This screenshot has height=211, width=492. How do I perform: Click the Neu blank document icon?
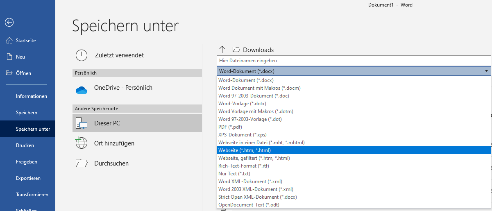[9, 57]
